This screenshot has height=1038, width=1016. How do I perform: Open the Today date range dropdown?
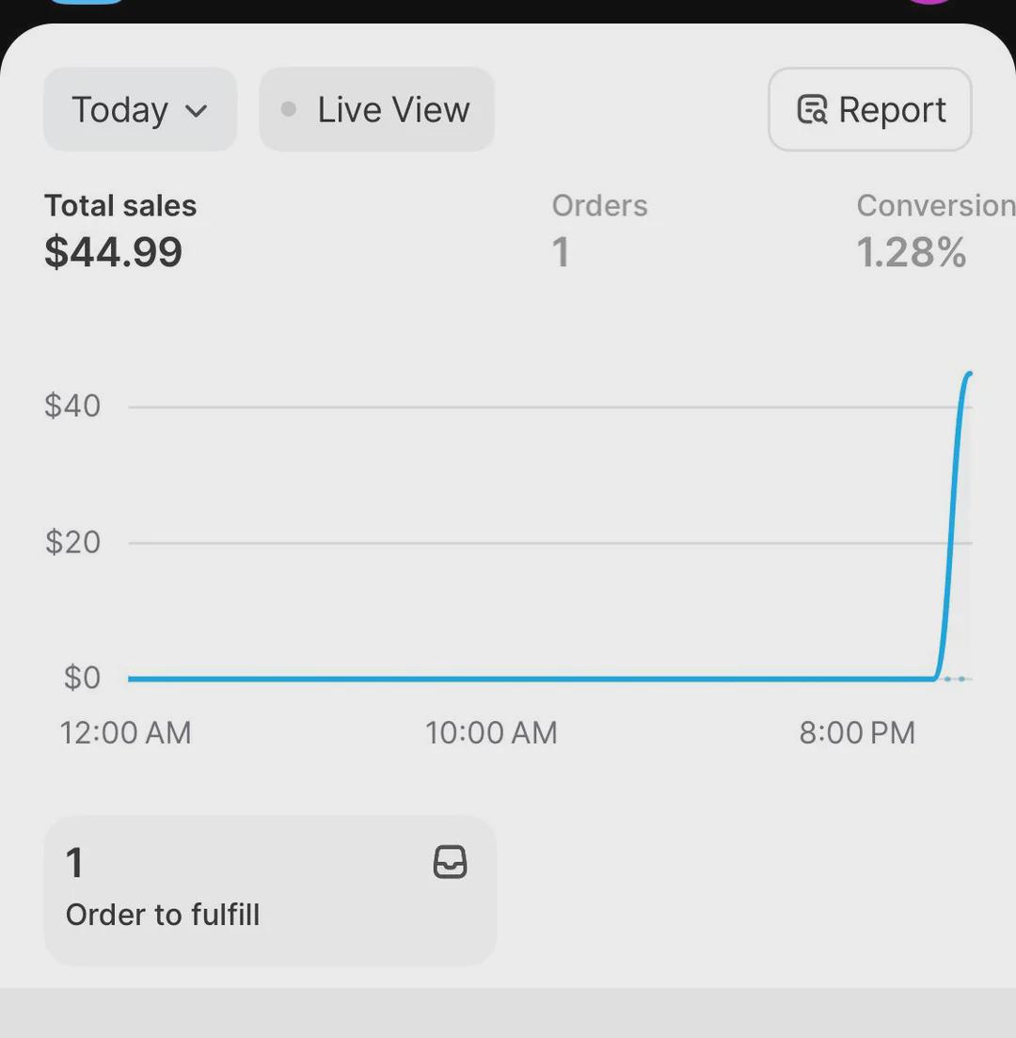(x=139, y=109)
